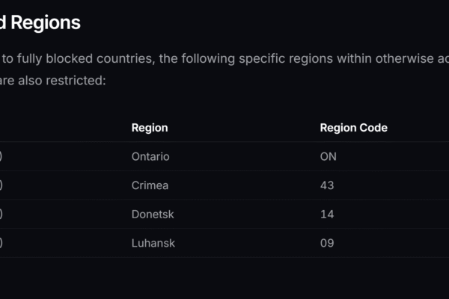
Task: Click the closing parenthesis in the Luhansk row
Action: click(x=1, y=243)
